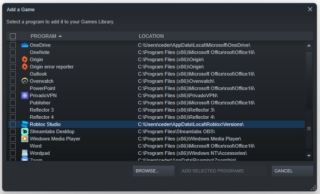Click Roblox Studio location path

[191, 124]
